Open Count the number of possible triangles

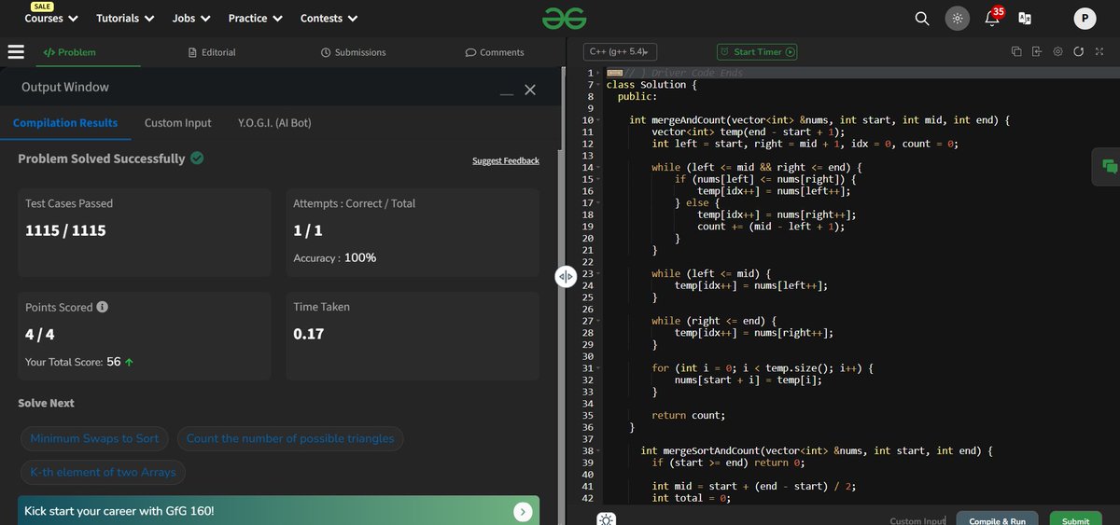290,438
